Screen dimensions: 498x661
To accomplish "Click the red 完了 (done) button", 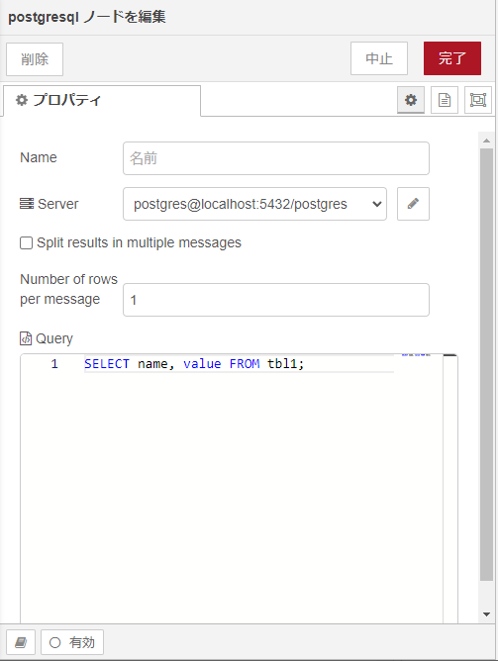I will [452, 58].
